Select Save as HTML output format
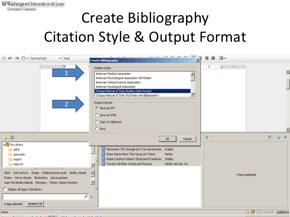Image resolution: width=290 pixels, height=217 pixels. tap(97, 115)
